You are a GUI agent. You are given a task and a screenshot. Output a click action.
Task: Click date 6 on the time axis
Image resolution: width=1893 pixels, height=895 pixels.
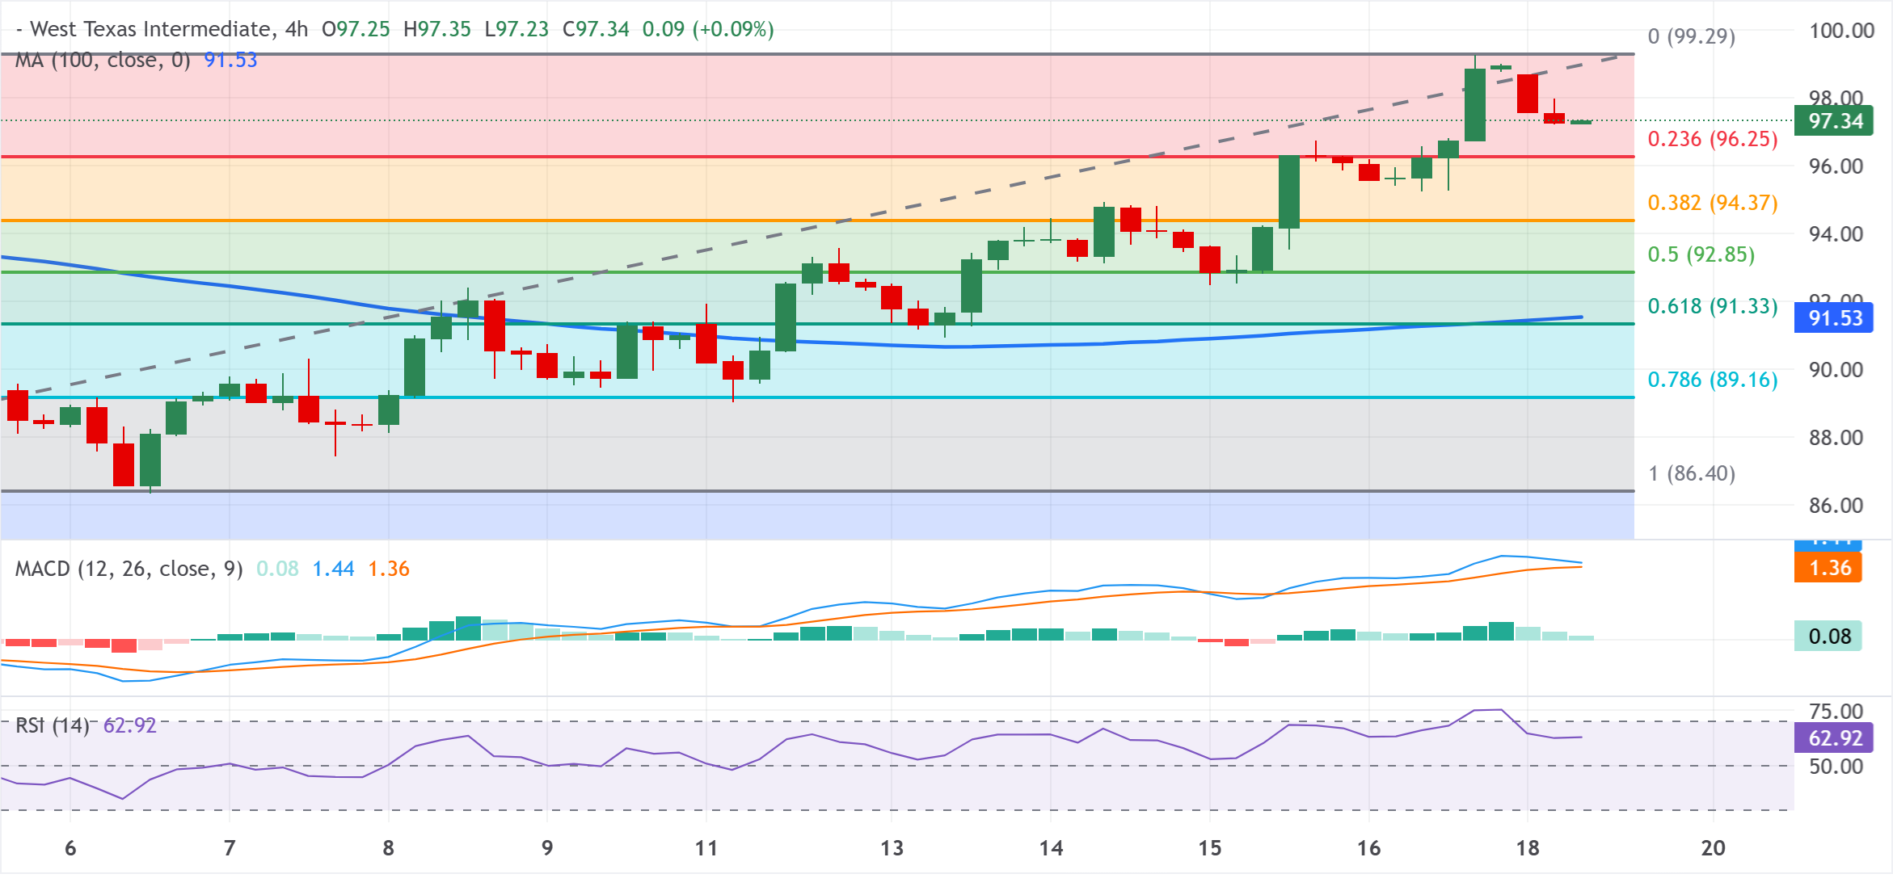70,848
